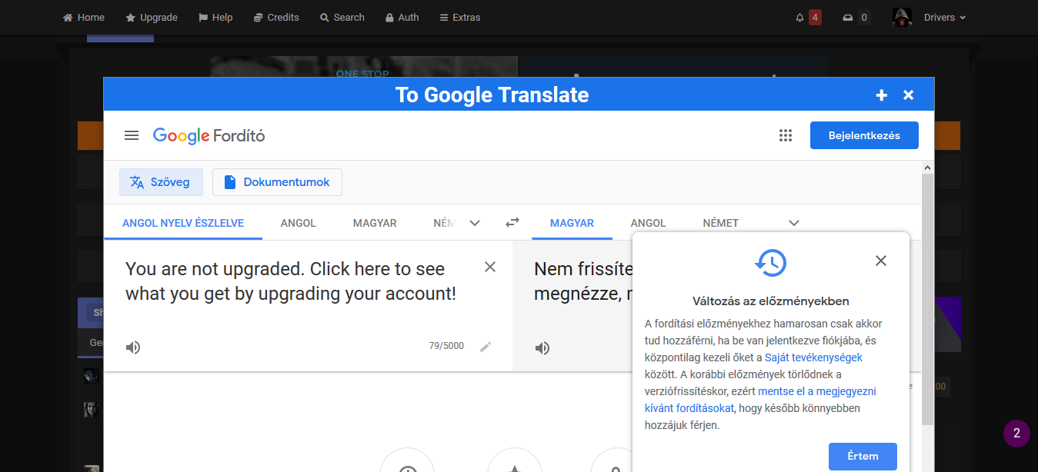Open the Upgrade menu item
The image size is (1038, 472).
(152, 17)
